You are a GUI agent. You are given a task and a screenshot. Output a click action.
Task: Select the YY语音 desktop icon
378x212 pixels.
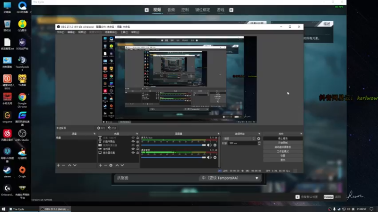click(x=22, y=81)
